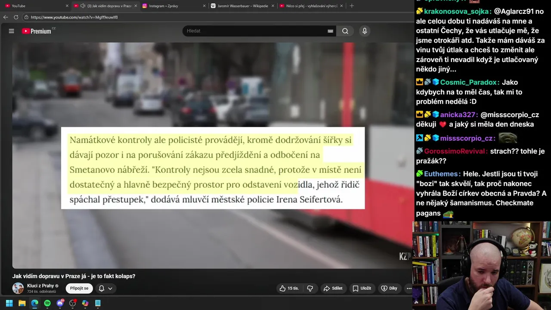Mute tab via speaker icon on video tab
Image resolution: width=551 pixels, height=310 pixels.
pyautogui.click(x=83, y=6)
